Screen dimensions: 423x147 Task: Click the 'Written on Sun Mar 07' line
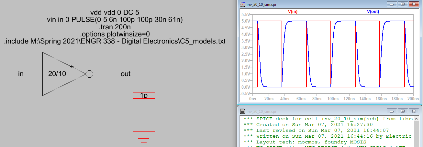click(328, 136)
